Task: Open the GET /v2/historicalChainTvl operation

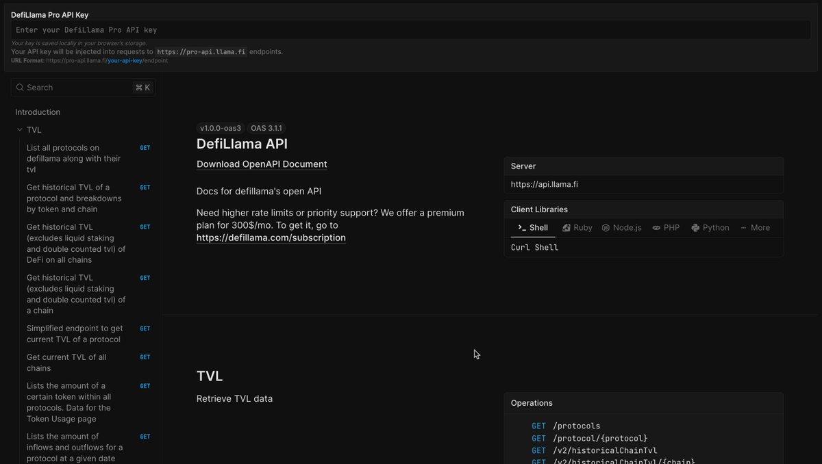Action: (595, 450)
